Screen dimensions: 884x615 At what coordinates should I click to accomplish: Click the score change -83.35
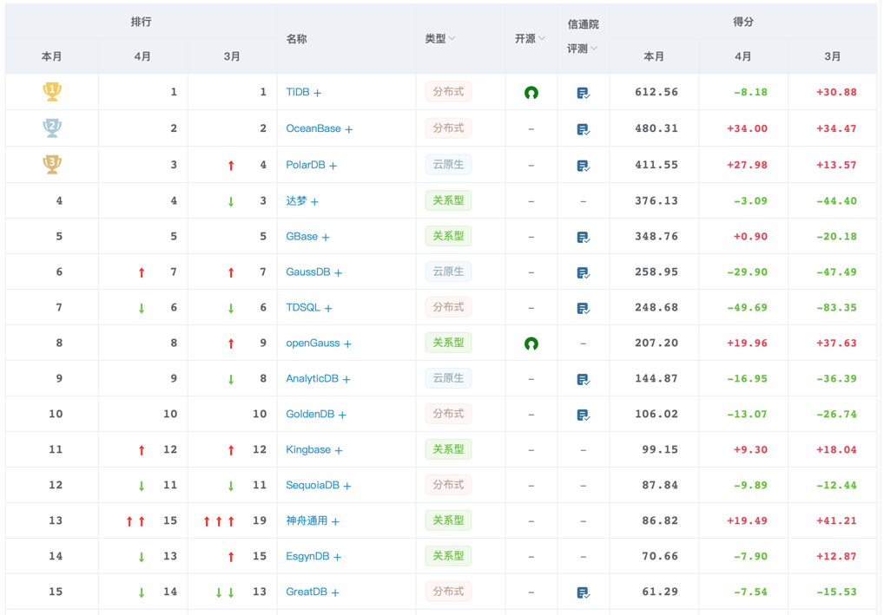(836, 307)
